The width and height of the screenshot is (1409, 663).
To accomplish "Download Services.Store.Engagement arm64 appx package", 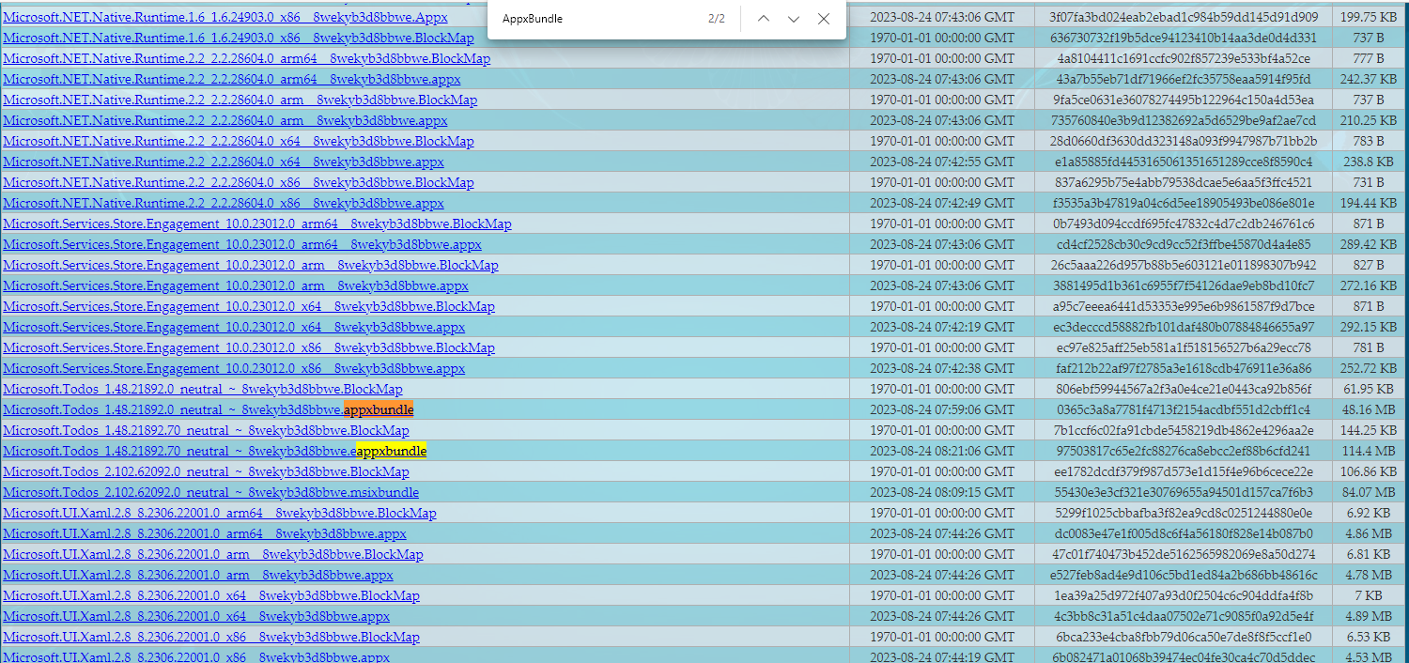I will 241,244.
